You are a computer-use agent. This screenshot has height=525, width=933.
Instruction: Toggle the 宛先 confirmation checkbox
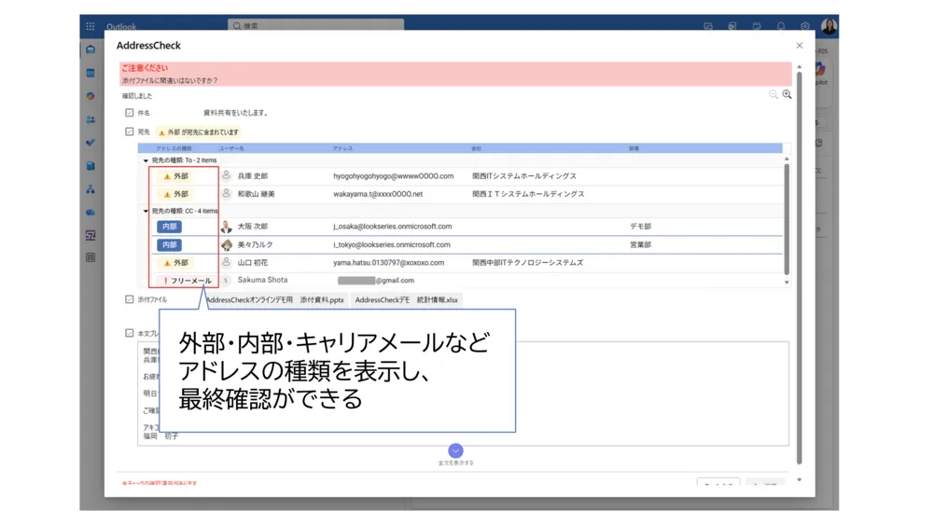(x=129, y=131)
